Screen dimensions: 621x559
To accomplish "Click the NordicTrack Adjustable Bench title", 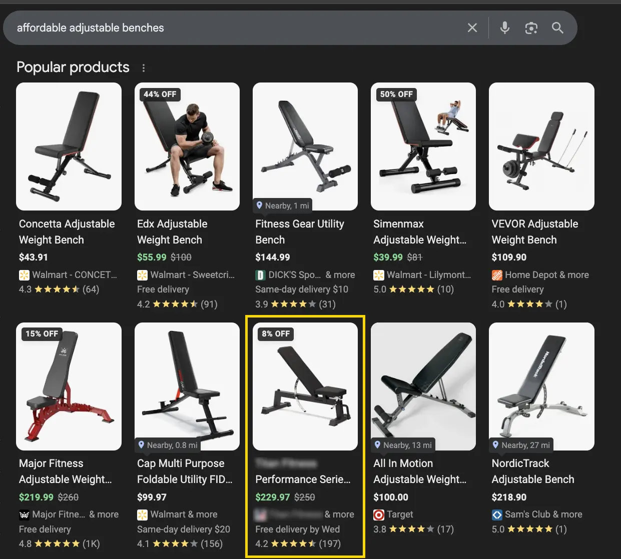I will [x=533, y=471].
